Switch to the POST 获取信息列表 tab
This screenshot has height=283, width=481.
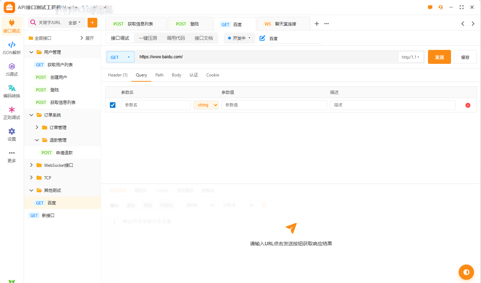[x=136, y=24]
